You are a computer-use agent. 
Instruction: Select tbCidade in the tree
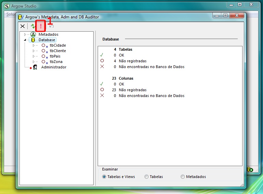pos(58,45)
